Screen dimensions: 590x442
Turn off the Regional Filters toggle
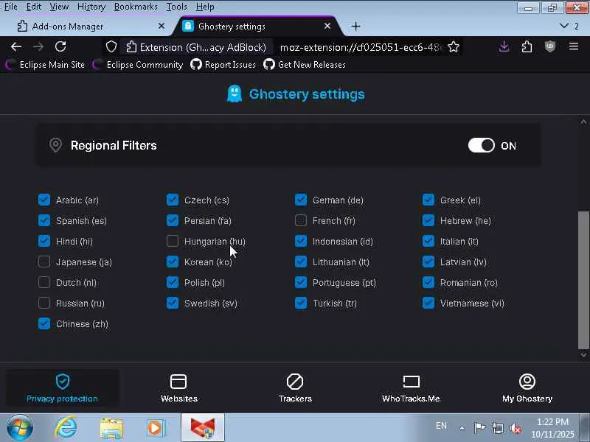(482, 145)
